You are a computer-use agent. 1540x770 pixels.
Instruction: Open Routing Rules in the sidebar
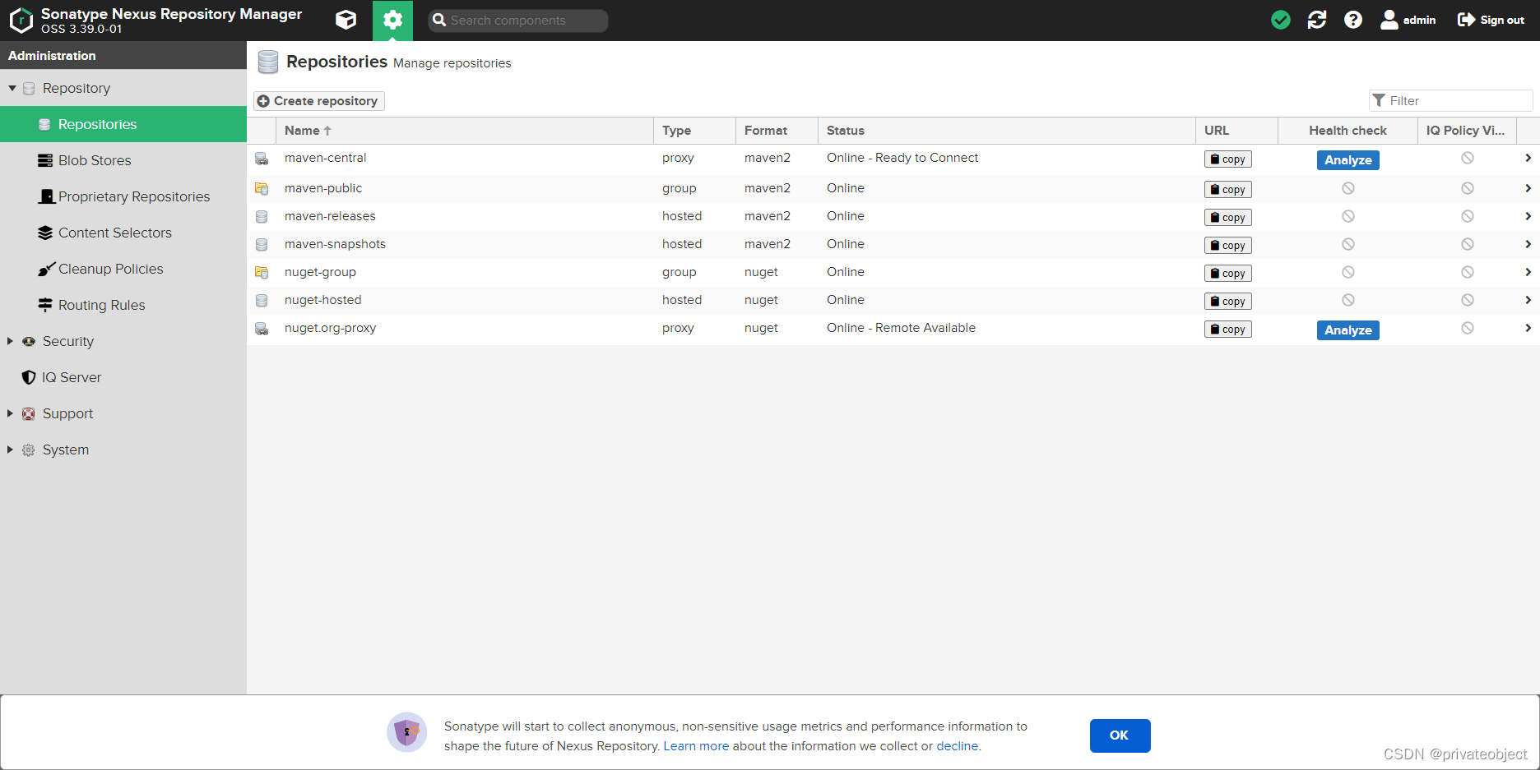(x=123, y=305)
